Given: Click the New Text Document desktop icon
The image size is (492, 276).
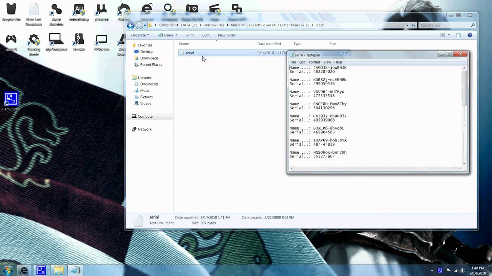Looking at the screenshot, I should pos(33,14).
